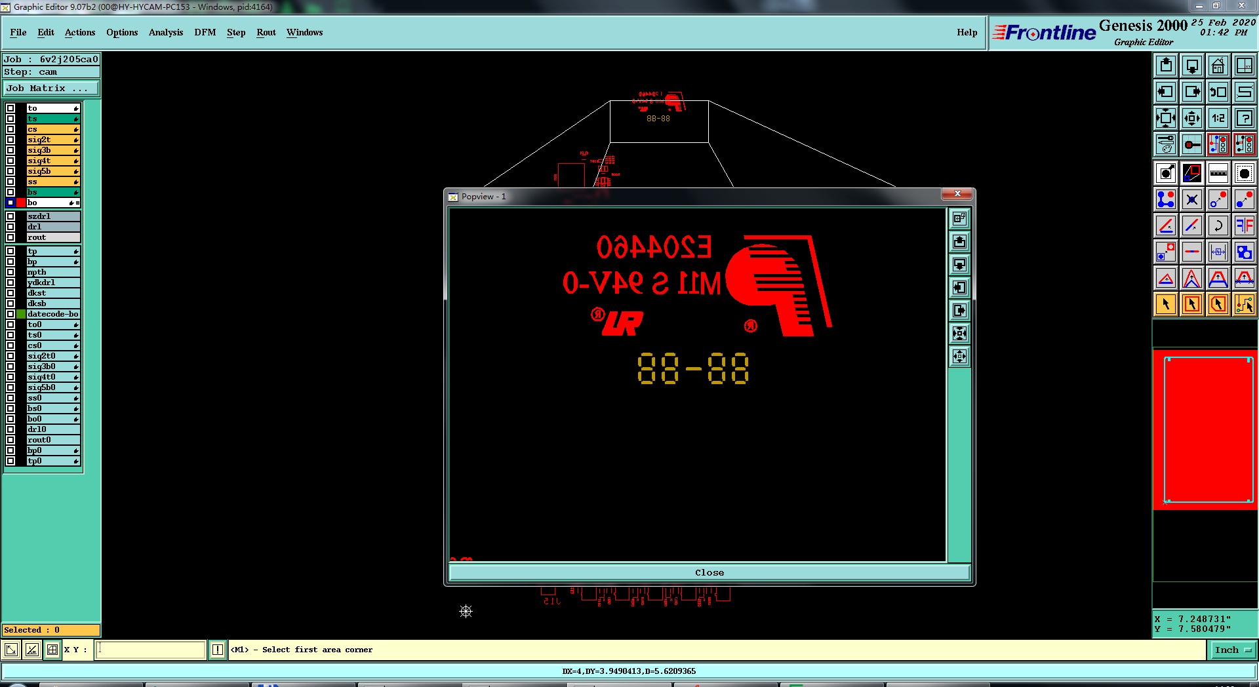
Task: Open the Rout menu
Action: [x=266, y=32]
